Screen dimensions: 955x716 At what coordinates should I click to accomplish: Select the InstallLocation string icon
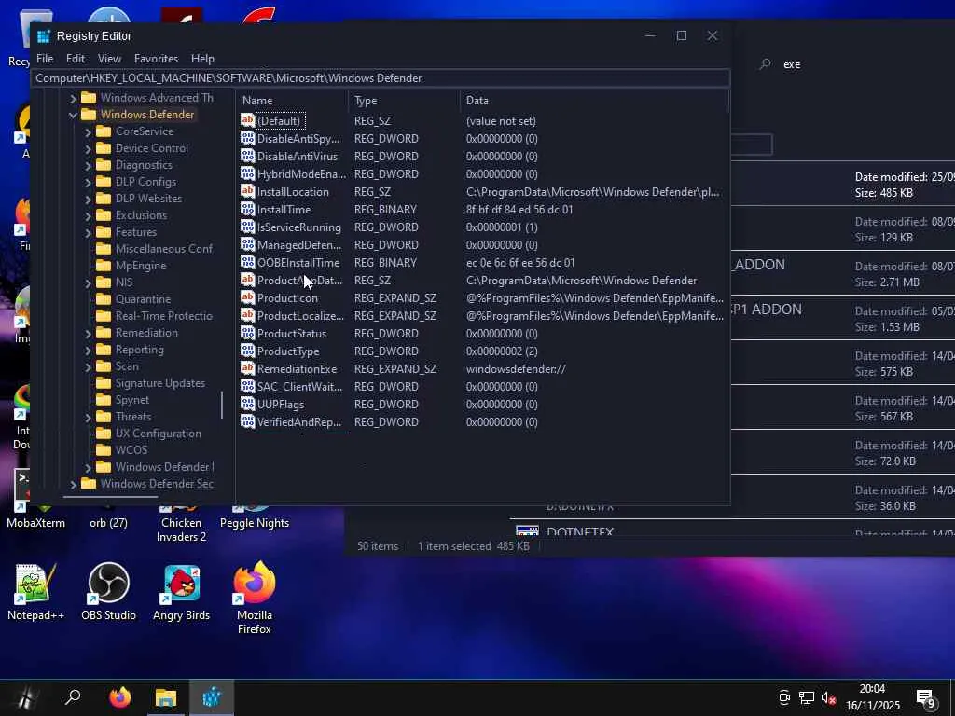coord(247,191)
